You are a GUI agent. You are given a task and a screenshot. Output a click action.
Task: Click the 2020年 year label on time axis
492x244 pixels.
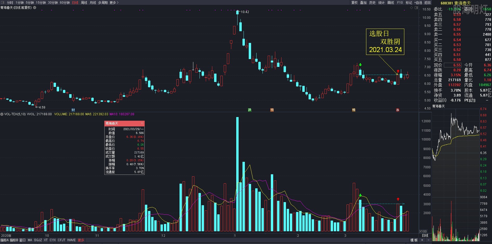pos(6,236)
